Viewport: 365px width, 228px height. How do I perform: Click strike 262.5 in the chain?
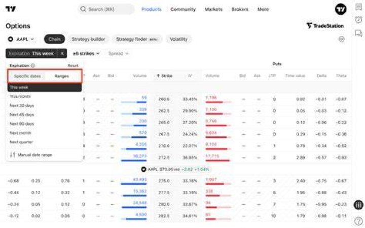pos(164,111)
